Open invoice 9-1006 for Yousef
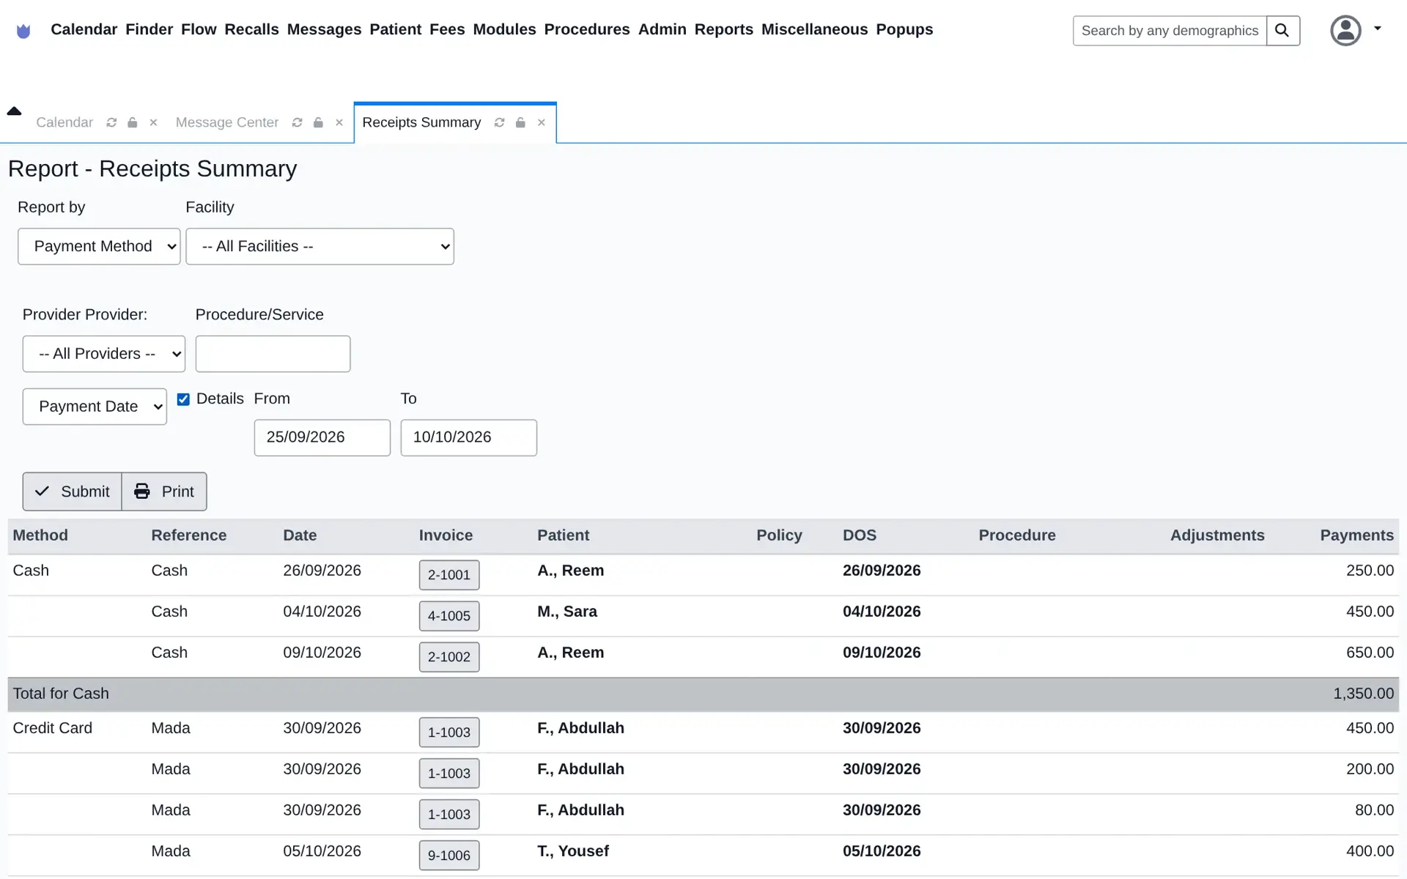The width and height of the screenshot is (1407, 879). point(449,856)
